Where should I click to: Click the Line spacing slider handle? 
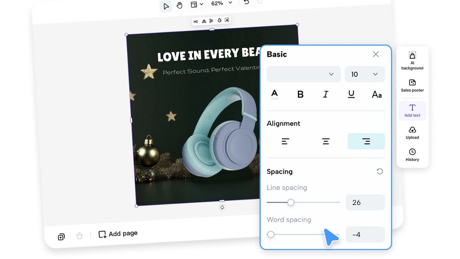(291, 203)
